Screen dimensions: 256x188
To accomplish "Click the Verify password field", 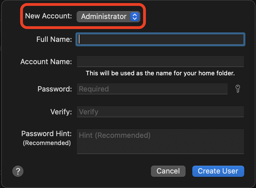I will click(x=160, y=112).
